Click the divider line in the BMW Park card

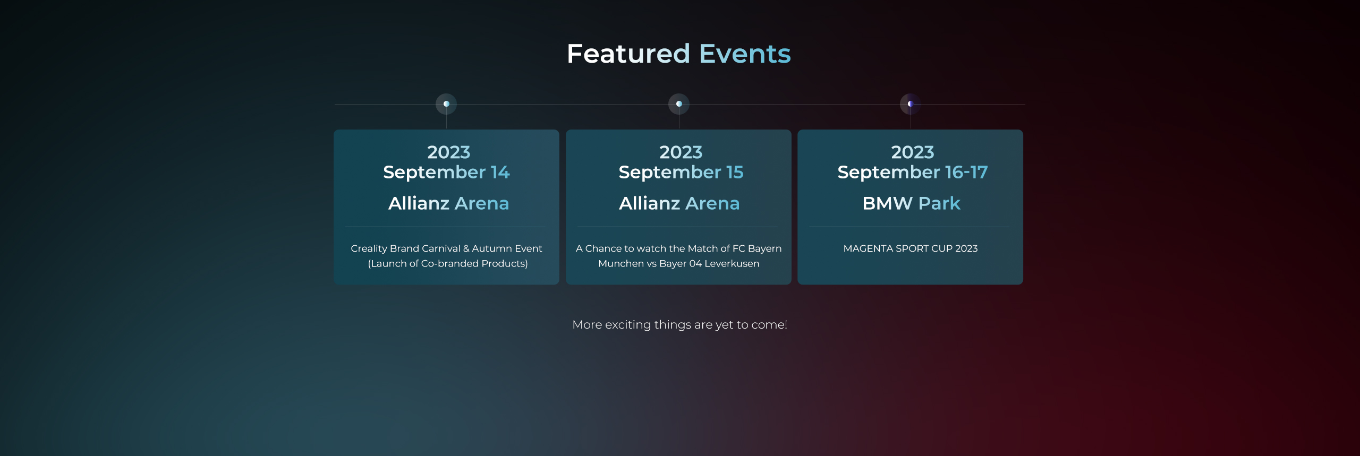pyautogui.click(x=909, y=227)
